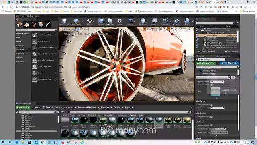Click the Blueprints toolbar icon
Screen dimensions: 257x145
click(154, 21)
